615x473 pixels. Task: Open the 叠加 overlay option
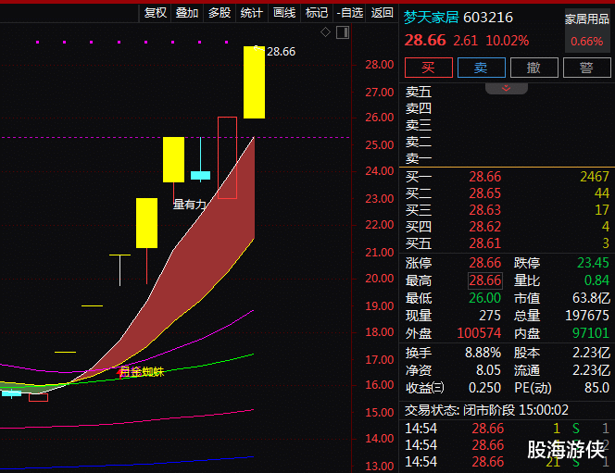tap(187, 13)
